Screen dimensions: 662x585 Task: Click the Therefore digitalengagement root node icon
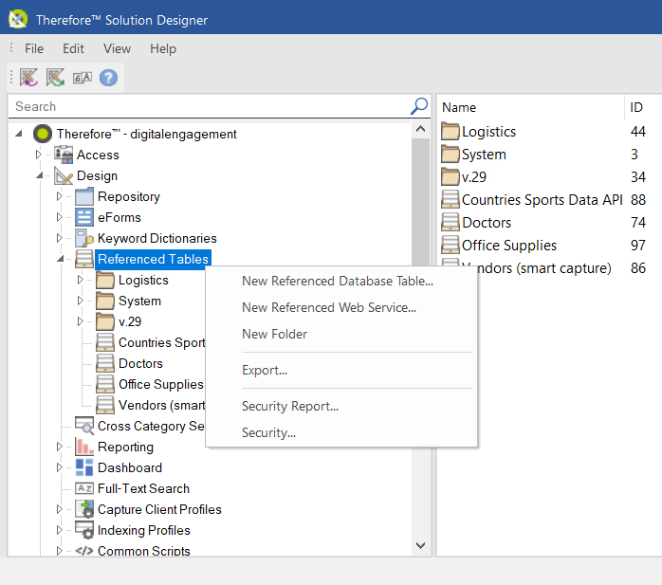click(43, 134)
